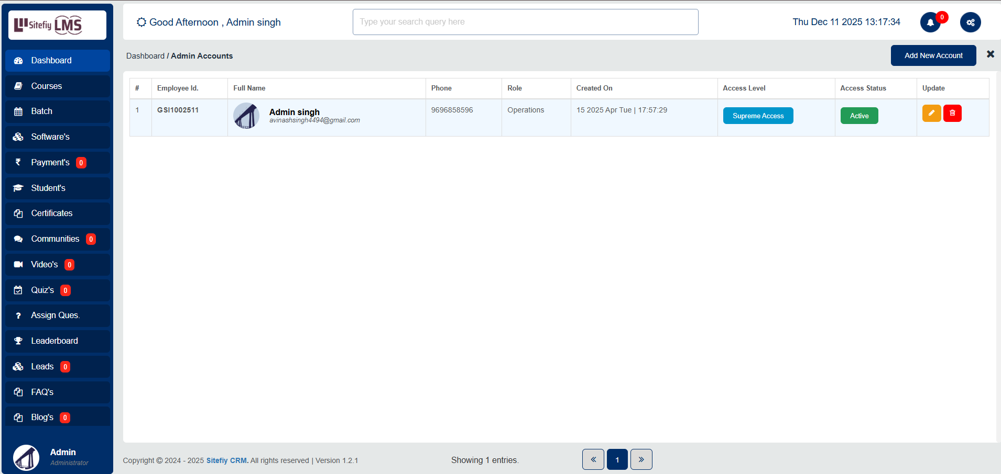Open the Payment's menu item
The width and height of the screenshot is (1001, 474).
50,163
